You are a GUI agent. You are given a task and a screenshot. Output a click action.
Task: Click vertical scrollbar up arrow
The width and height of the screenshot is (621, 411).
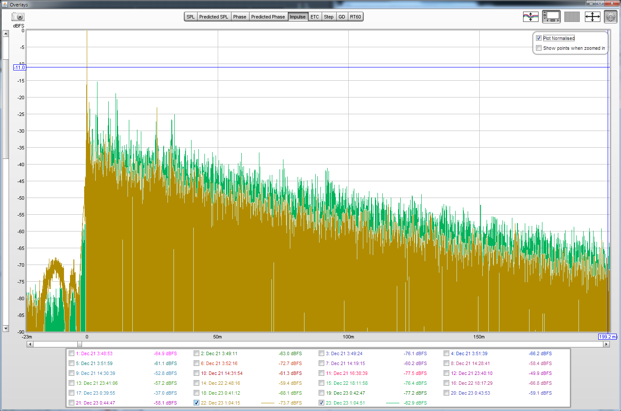click(x=6, y=33)
